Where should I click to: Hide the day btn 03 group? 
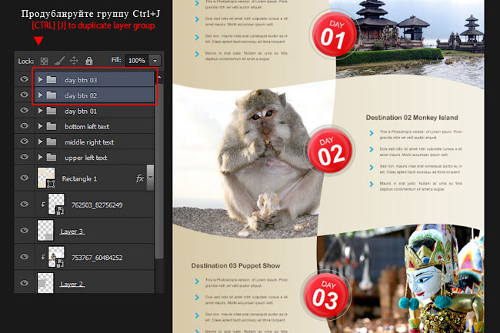click(25, 79)
